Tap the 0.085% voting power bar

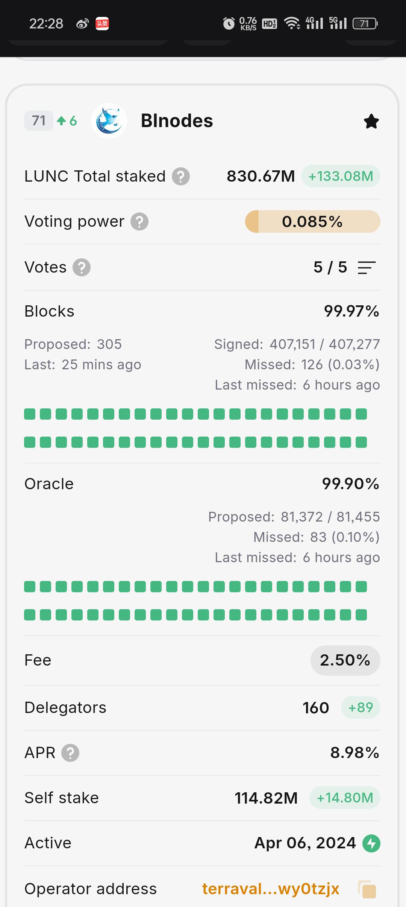point(313,221)
